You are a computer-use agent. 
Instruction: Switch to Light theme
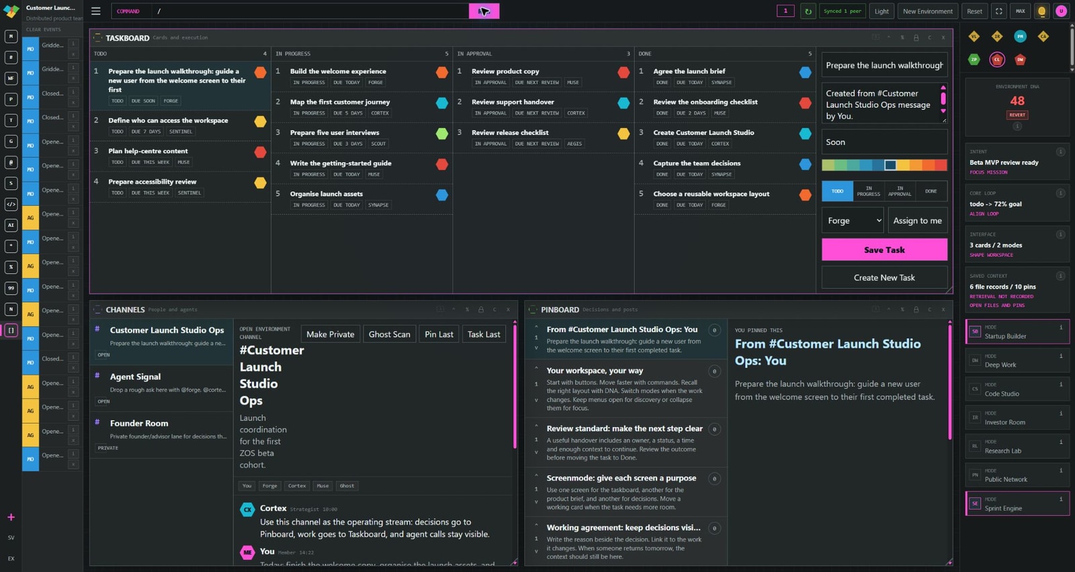(x=881, y=11)
